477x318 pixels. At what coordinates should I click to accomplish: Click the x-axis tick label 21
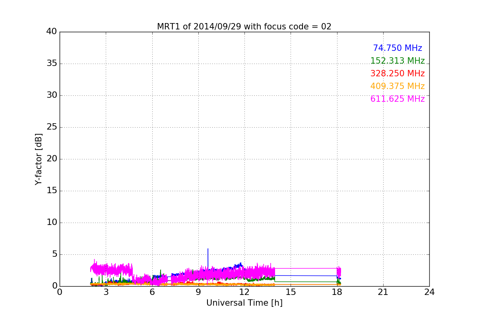point(383,292)
